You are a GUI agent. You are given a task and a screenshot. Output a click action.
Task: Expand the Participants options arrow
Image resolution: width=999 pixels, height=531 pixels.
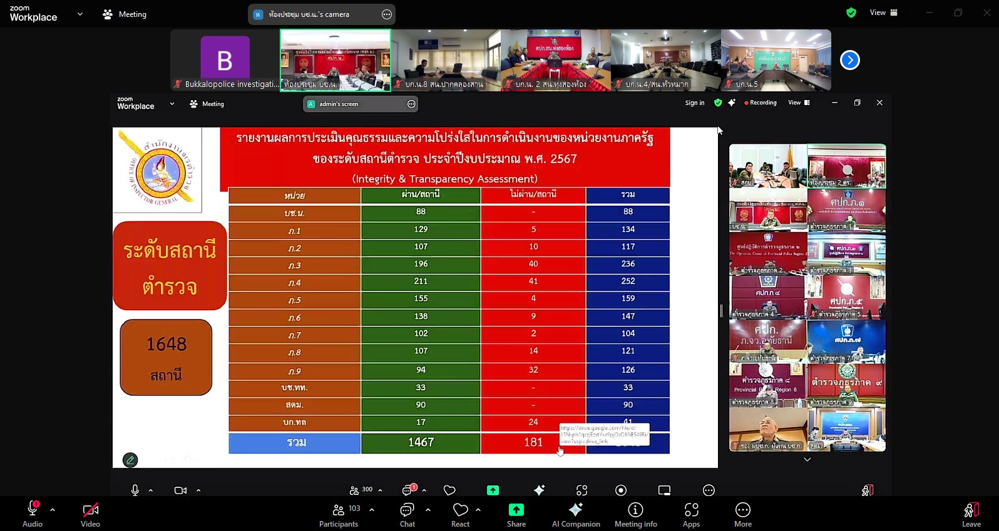point(372,510)
